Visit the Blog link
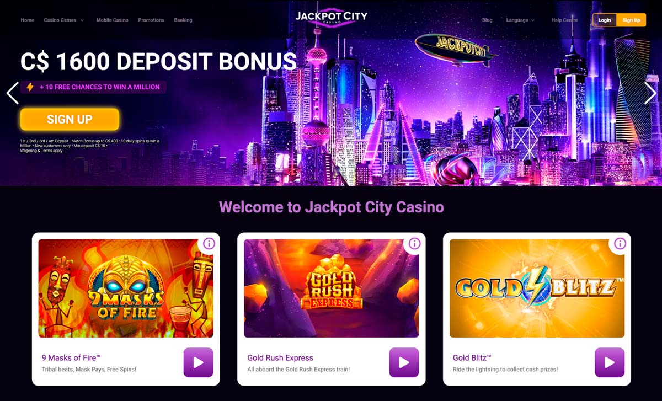The height and width of the screenshot is (401, 662). click(x=487, y=20)
